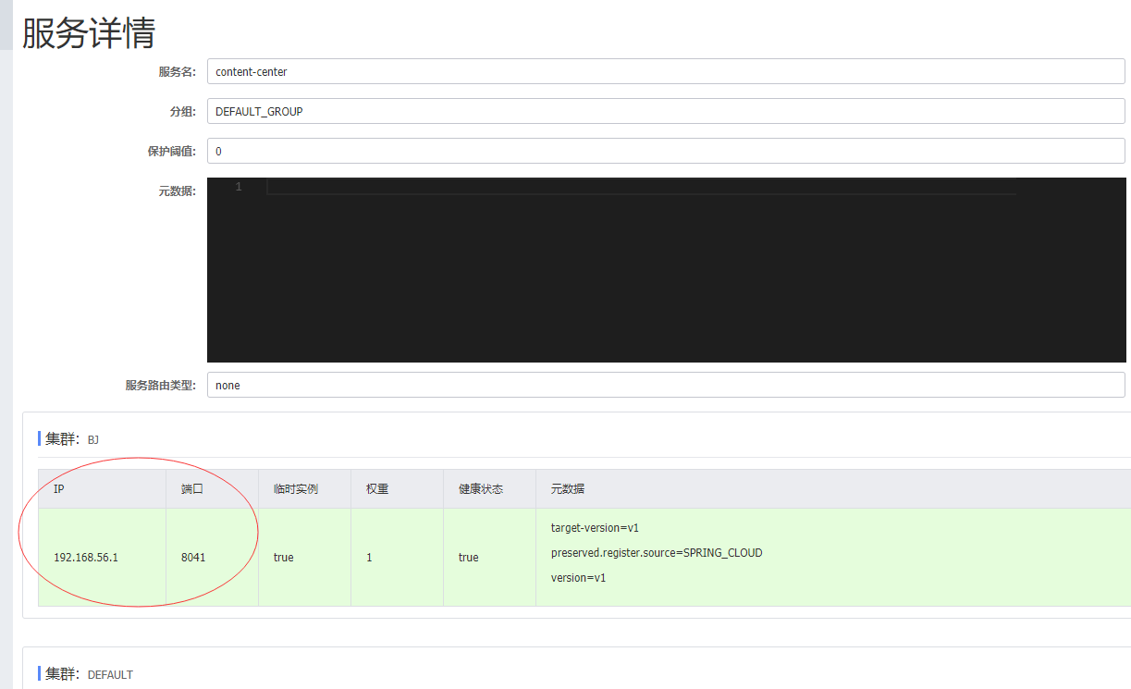Click metadata text version=v1

(x=578, y=578)
